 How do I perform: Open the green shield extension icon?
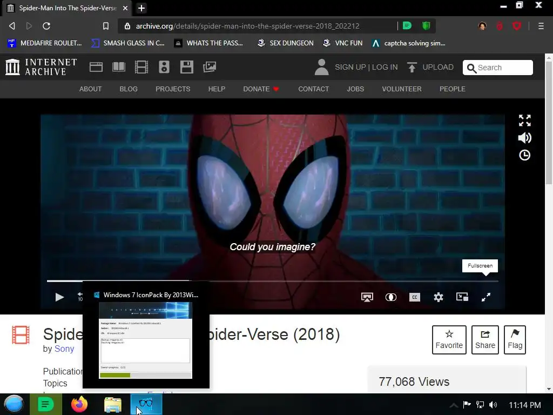[x=426, y=26]
